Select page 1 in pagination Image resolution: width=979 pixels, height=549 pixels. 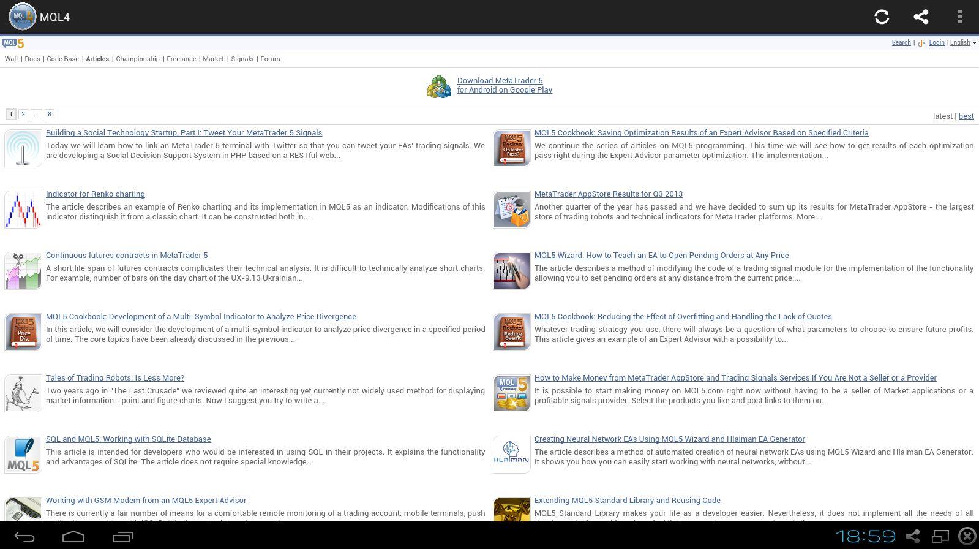coord(10,114)
